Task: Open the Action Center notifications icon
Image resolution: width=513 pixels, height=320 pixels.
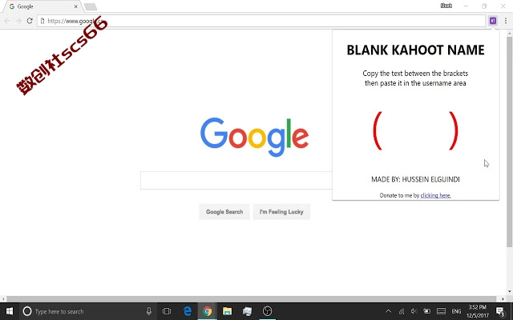Action: pos(500,311)
